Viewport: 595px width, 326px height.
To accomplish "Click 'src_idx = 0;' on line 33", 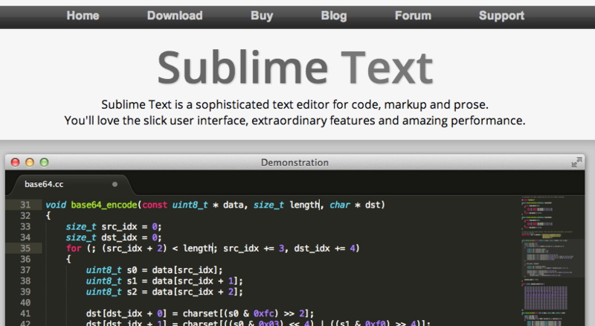I will [132, 227].
